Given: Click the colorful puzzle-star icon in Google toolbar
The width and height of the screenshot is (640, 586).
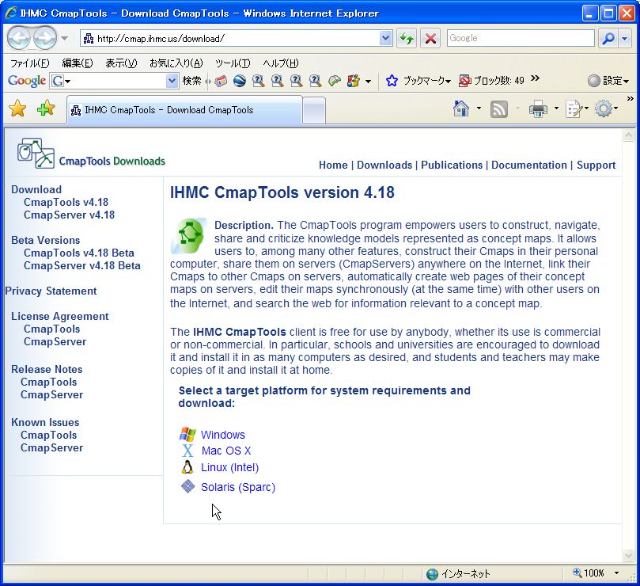Looking at the screenshot, I should pyautogui.click(x=354, y=81).
